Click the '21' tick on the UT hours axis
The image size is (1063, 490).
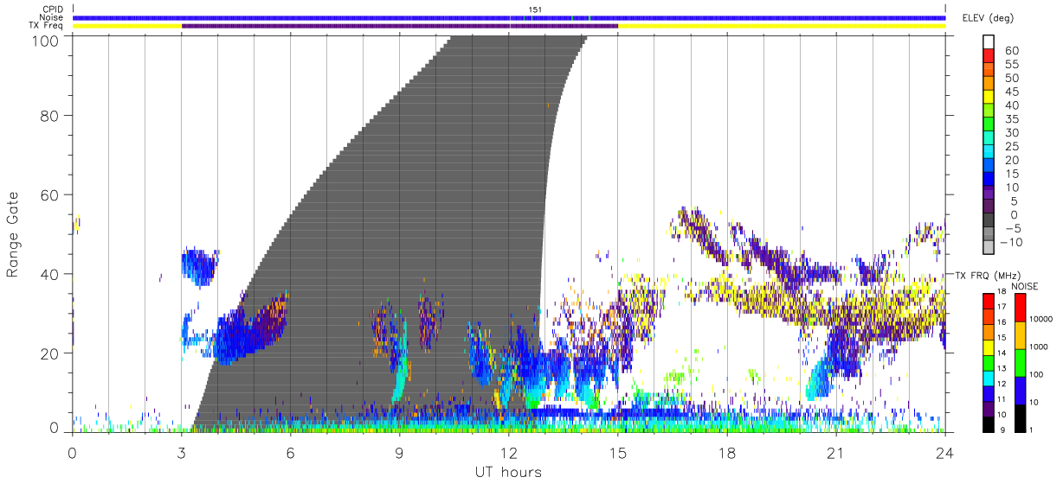(x=835, y=453)
